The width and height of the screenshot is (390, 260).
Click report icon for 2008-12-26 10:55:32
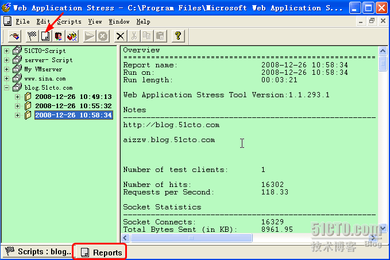click(28, 106)
